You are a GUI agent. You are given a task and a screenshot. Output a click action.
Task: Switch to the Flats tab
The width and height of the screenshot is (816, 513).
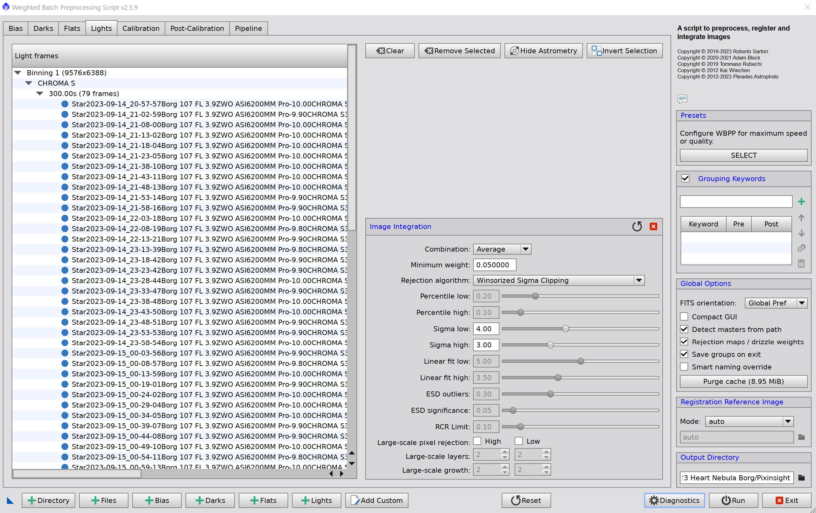click(x=72, y=28)
